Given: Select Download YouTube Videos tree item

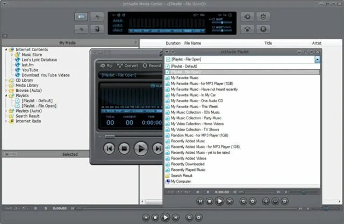Looking at the screenshot, I should click(46, 75).
